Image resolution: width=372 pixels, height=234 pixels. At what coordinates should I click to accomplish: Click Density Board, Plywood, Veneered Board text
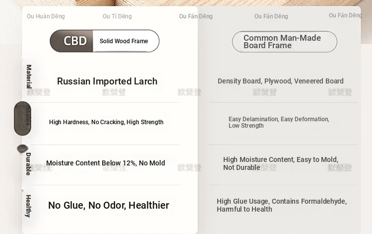click(x=281, y=81)
